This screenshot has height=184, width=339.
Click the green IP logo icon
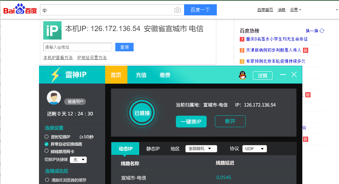(52, 30)
